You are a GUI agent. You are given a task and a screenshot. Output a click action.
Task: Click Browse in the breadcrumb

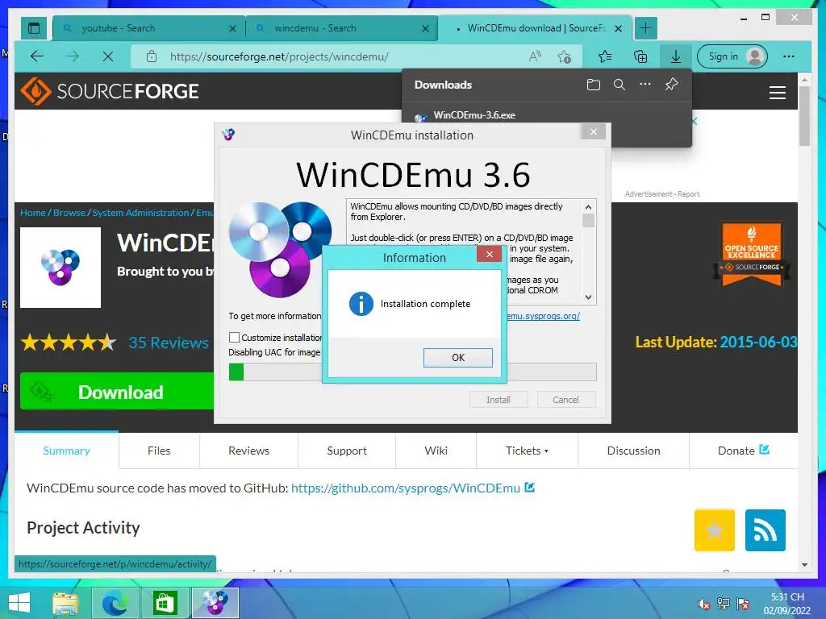point(69,213)
